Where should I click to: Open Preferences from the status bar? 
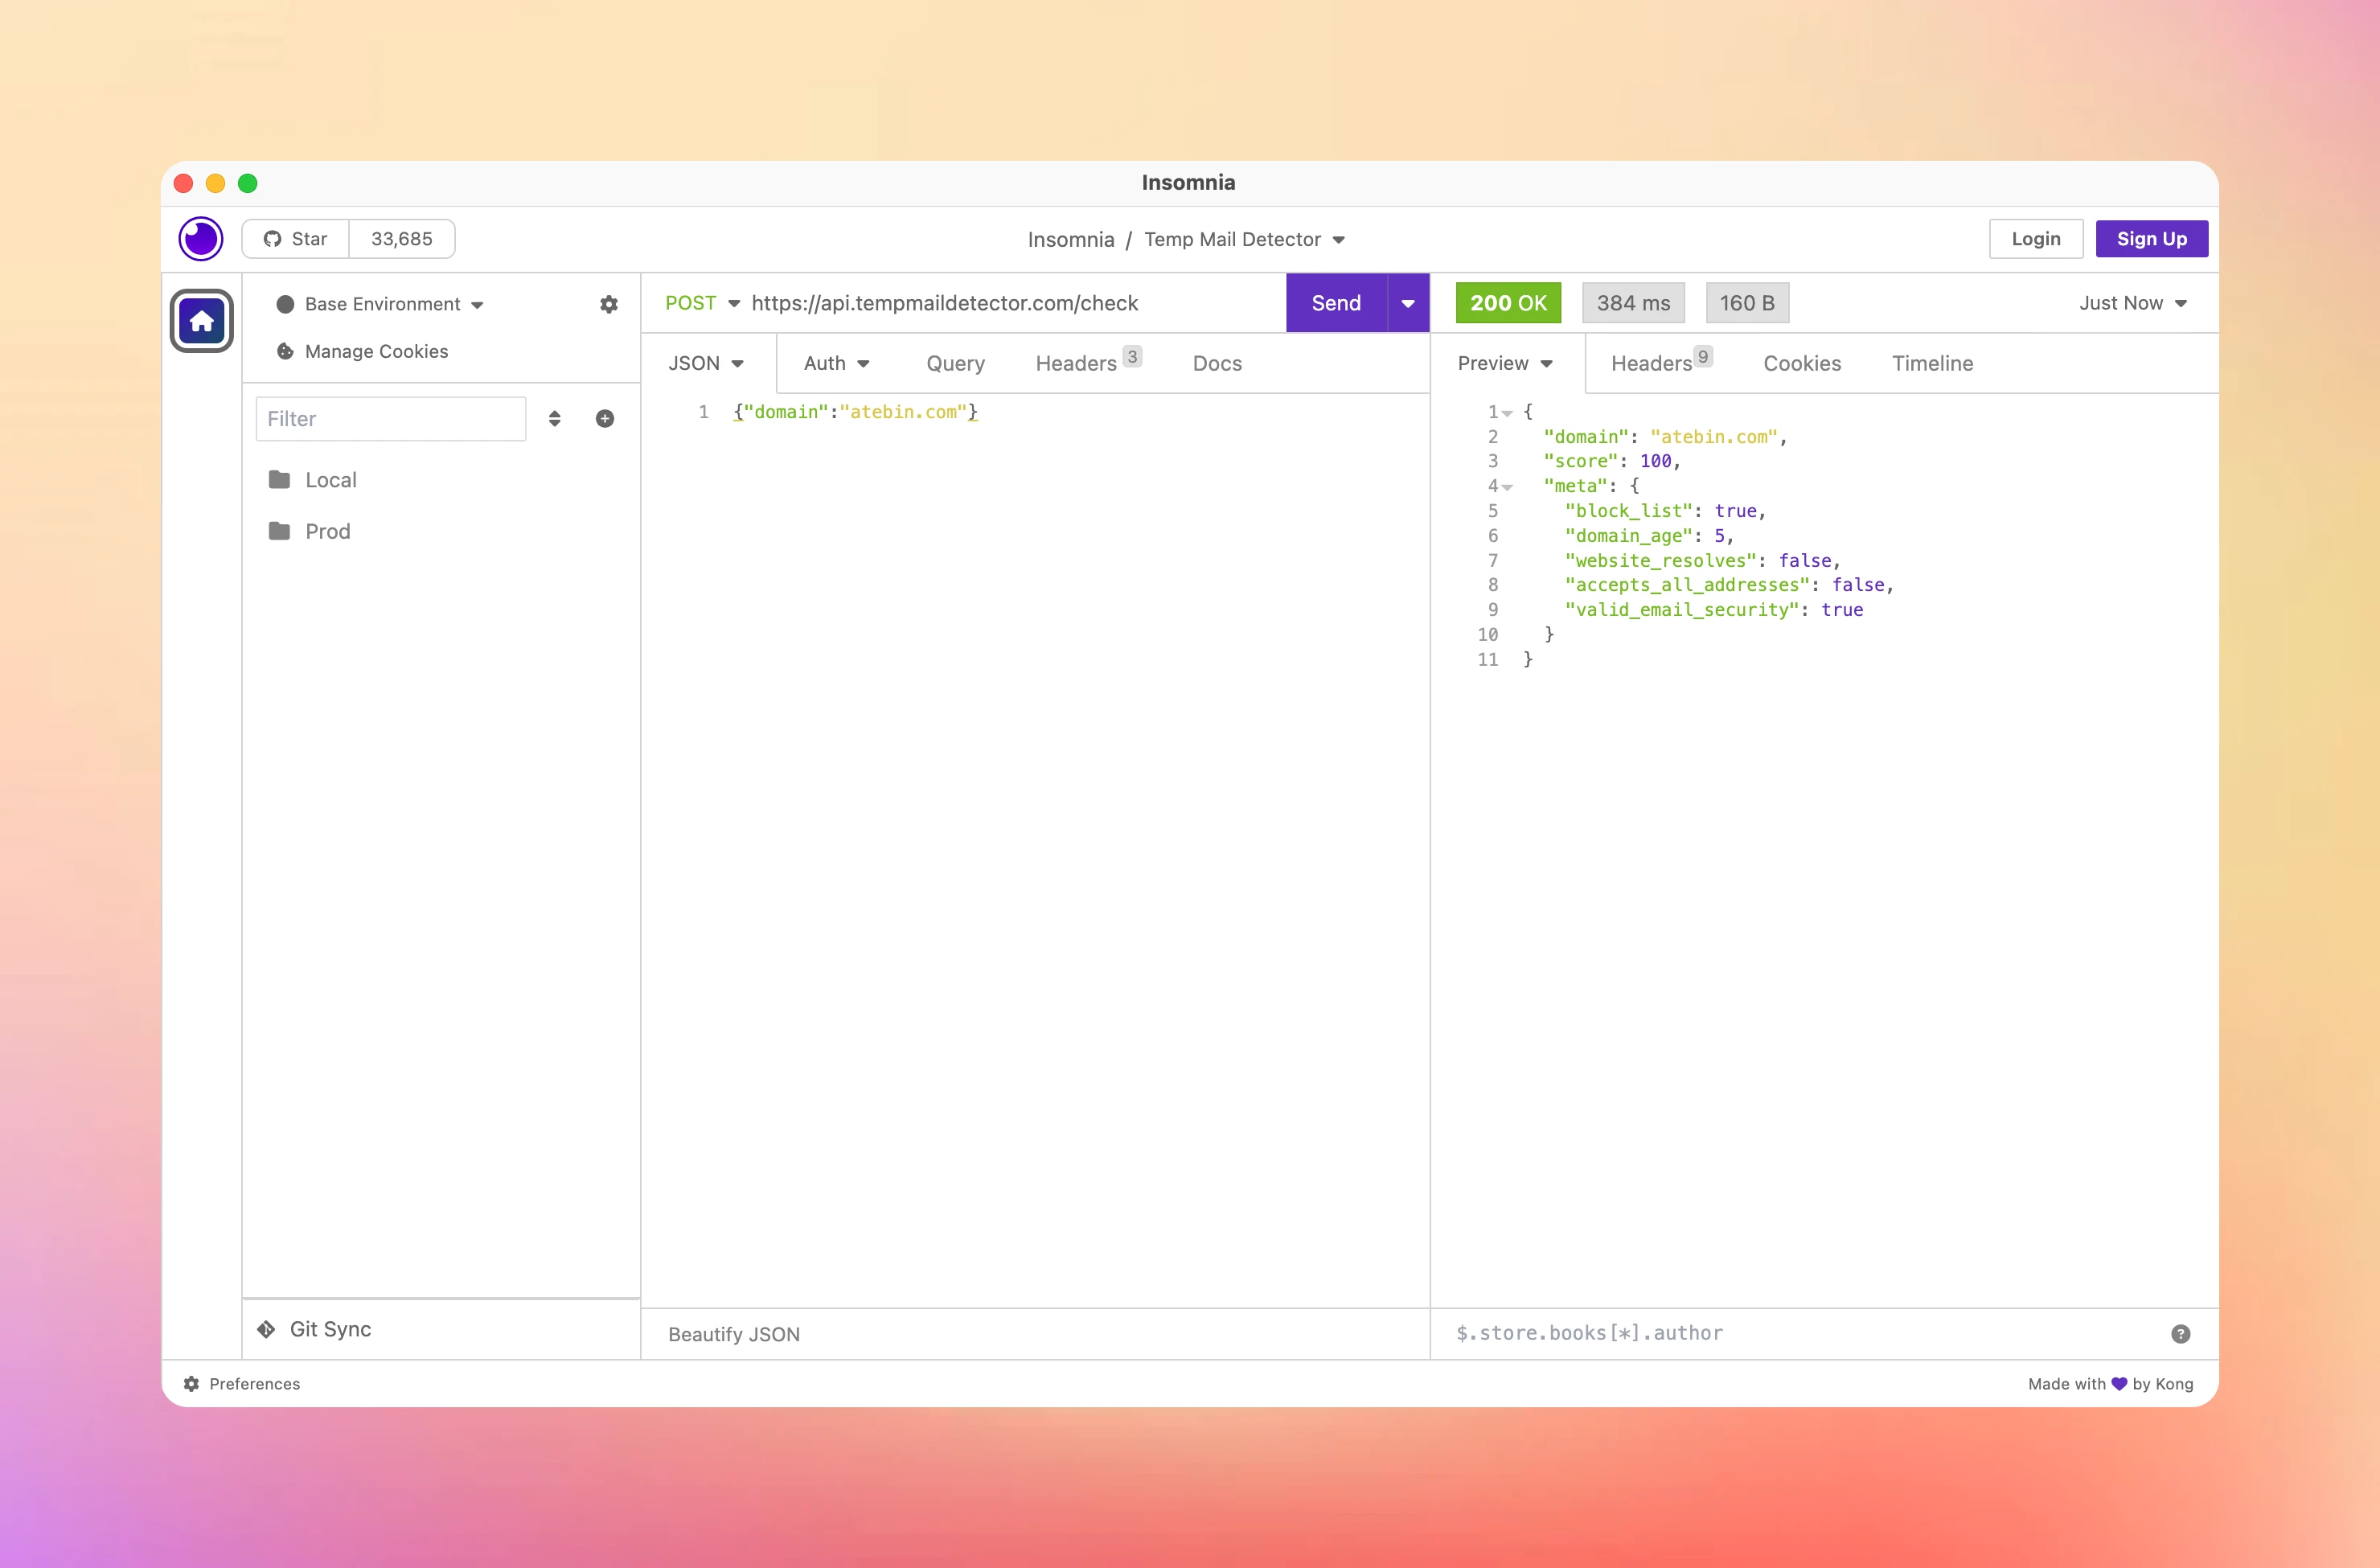tap(244, 1383)
